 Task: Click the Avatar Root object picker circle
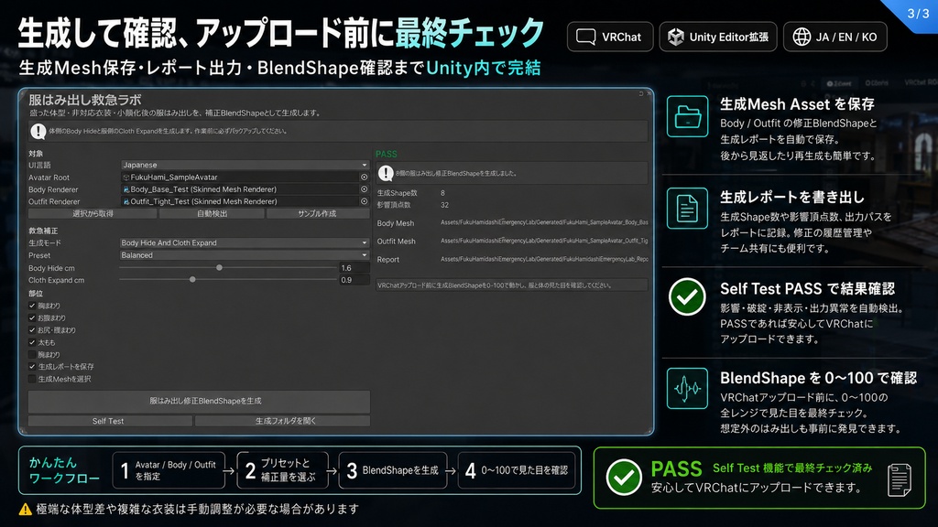coord(364,177)
